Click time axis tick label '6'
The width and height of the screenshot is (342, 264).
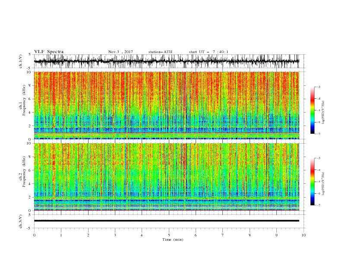[x=196, y=235]
